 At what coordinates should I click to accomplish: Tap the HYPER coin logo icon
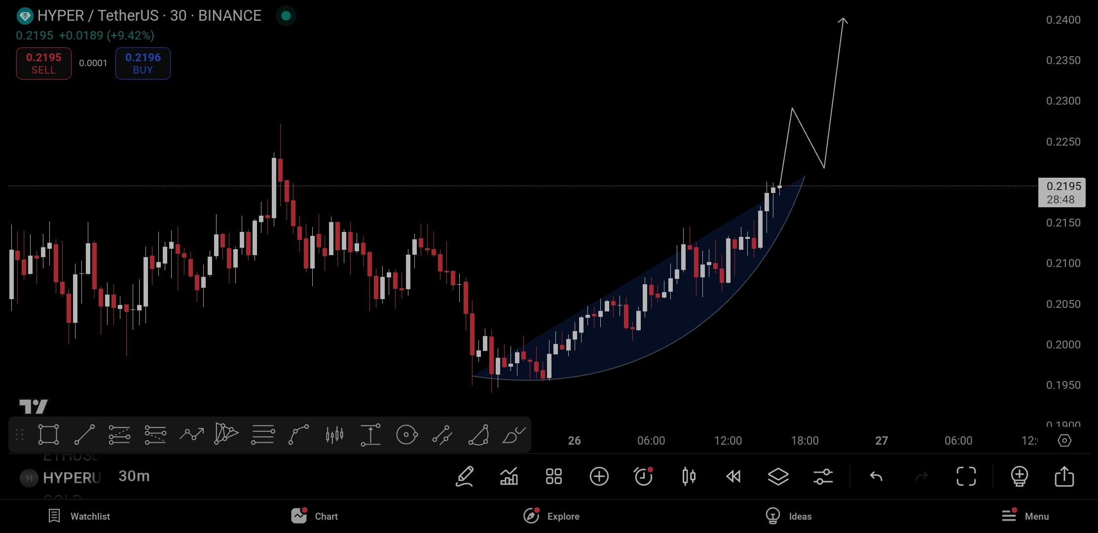point(25,16)
